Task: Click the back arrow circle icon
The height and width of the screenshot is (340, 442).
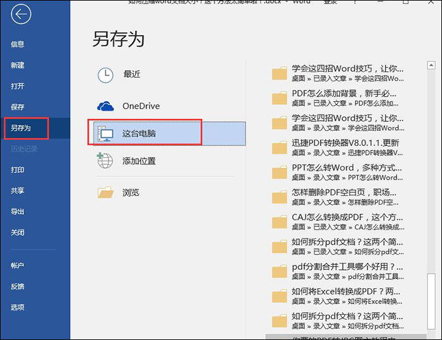Action: pyautogui.click(x=21, y=14)
